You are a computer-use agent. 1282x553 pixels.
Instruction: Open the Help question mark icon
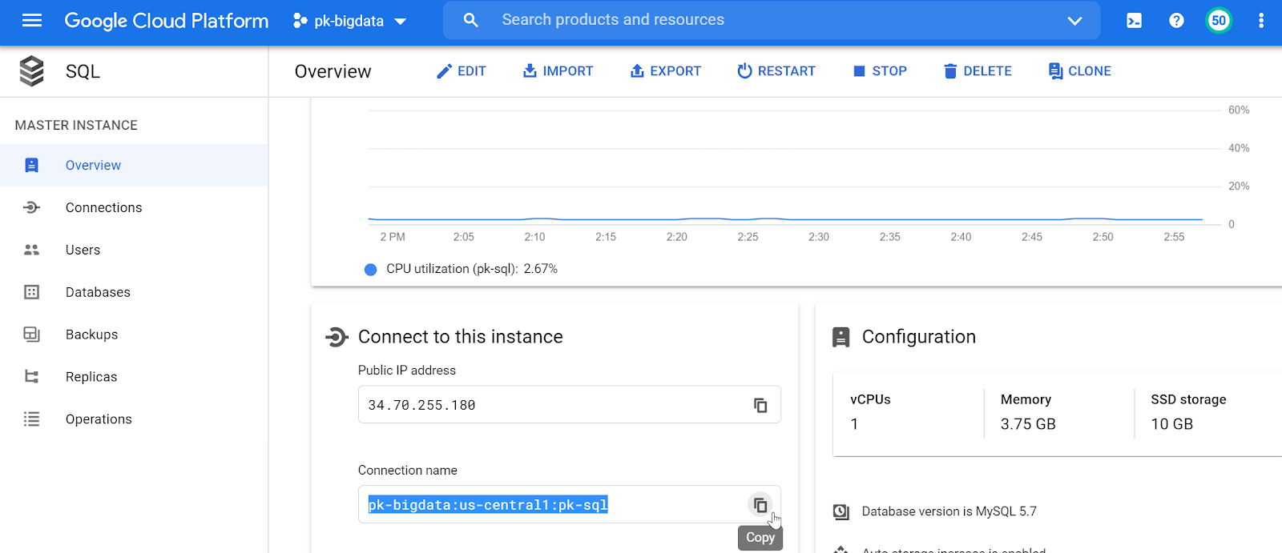(1176, 21)
